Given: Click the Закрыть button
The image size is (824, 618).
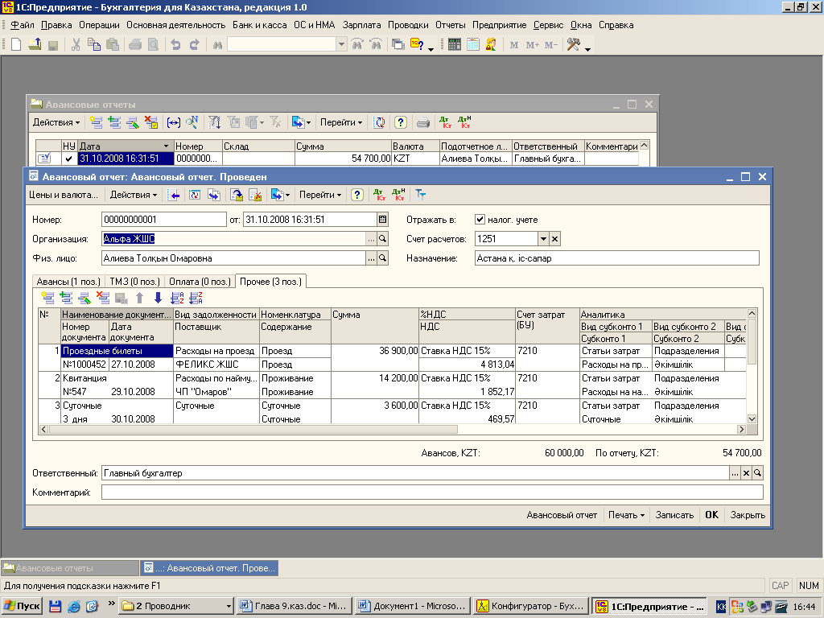Looking at the screenshot, I should (748, 515).
